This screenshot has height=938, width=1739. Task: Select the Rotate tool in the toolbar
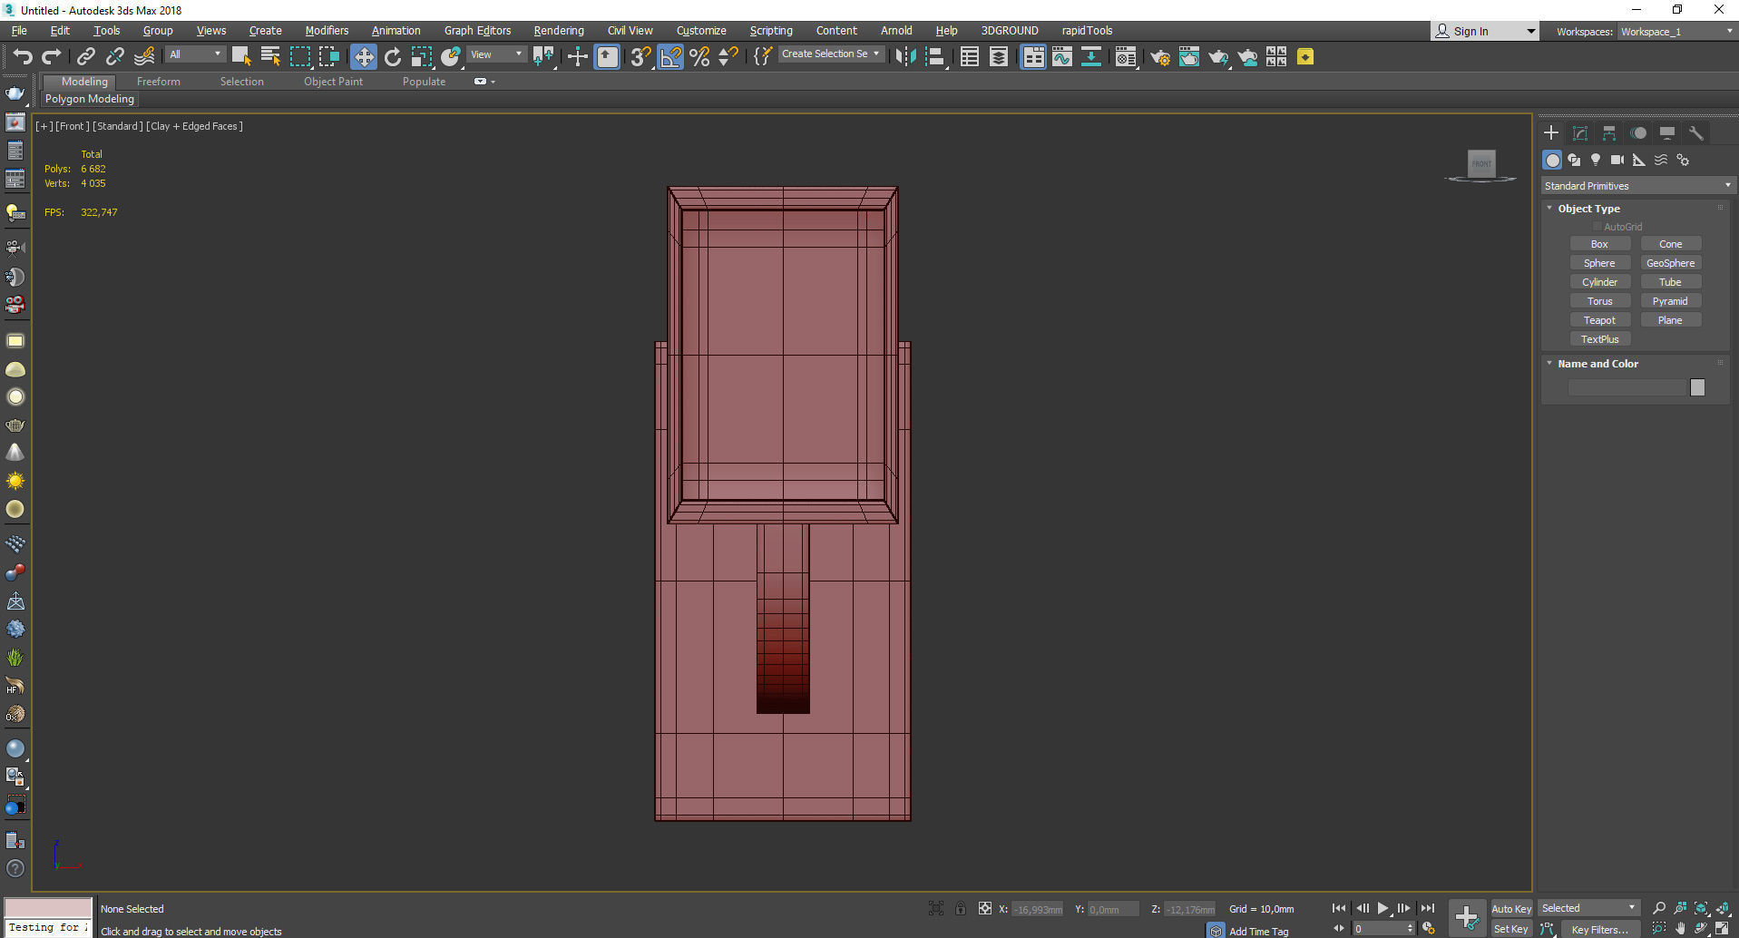(392, 57)
